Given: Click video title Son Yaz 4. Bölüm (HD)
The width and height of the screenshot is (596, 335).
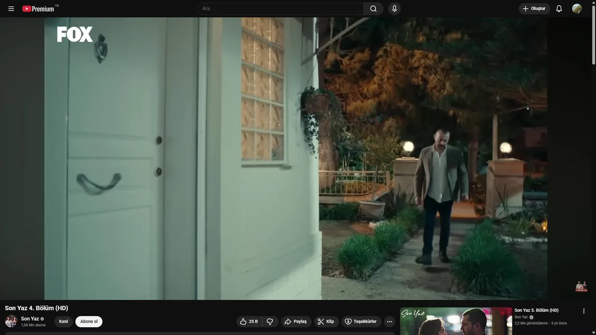Looking at the screenshot, I should pyautogui.click(x=36, y=308).
